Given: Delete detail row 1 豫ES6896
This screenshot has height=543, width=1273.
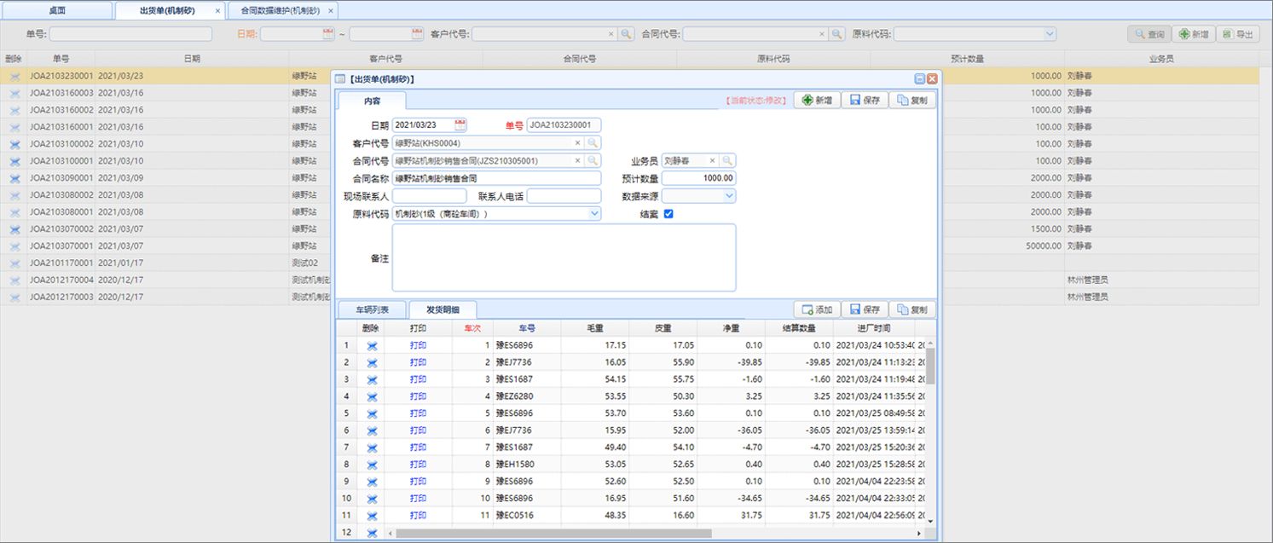Looking at the screenshot, I should [x=372, y=345].
